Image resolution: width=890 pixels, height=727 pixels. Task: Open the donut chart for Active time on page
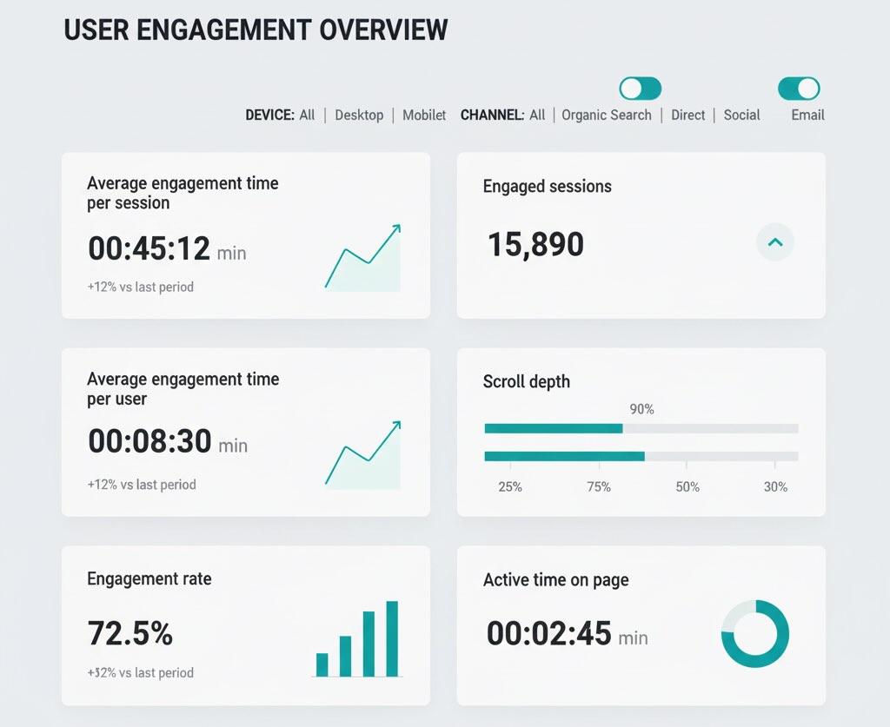[754, 635]
